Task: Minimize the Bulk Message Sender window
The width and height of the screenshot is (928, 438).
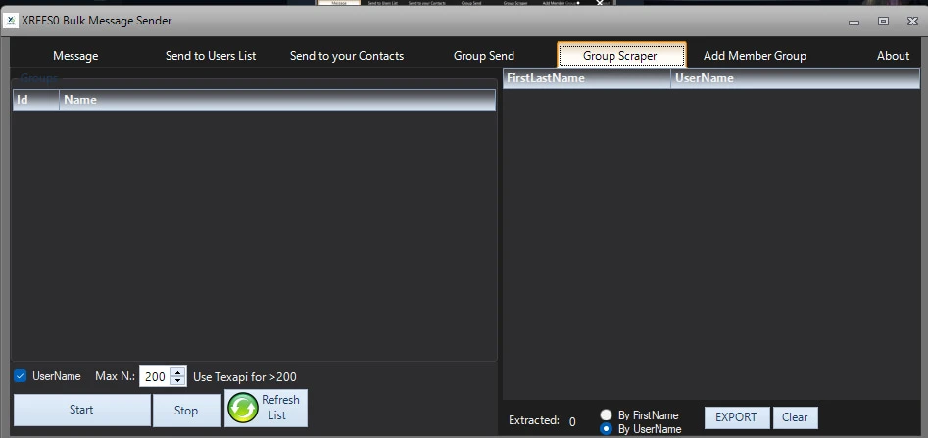Action: click(855, 23)
